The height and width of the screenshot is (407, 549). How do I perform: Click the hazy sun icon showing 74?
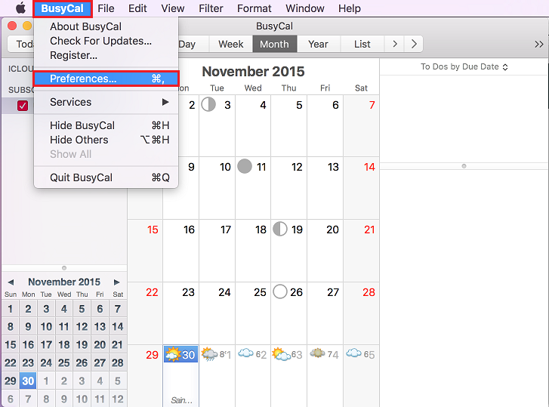(318, 353)
